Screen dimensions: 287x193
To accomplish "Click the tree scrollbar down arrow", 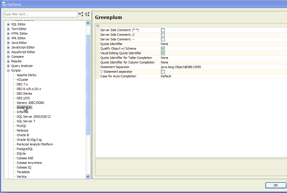I will pos(88,176).
